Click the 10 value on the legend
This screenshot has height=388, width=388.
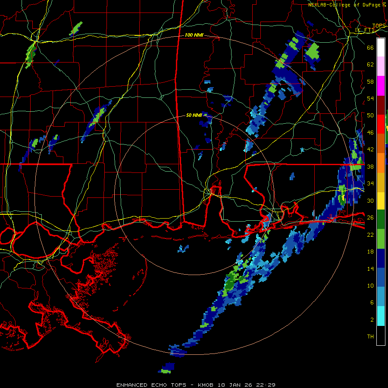pos(370,285)
